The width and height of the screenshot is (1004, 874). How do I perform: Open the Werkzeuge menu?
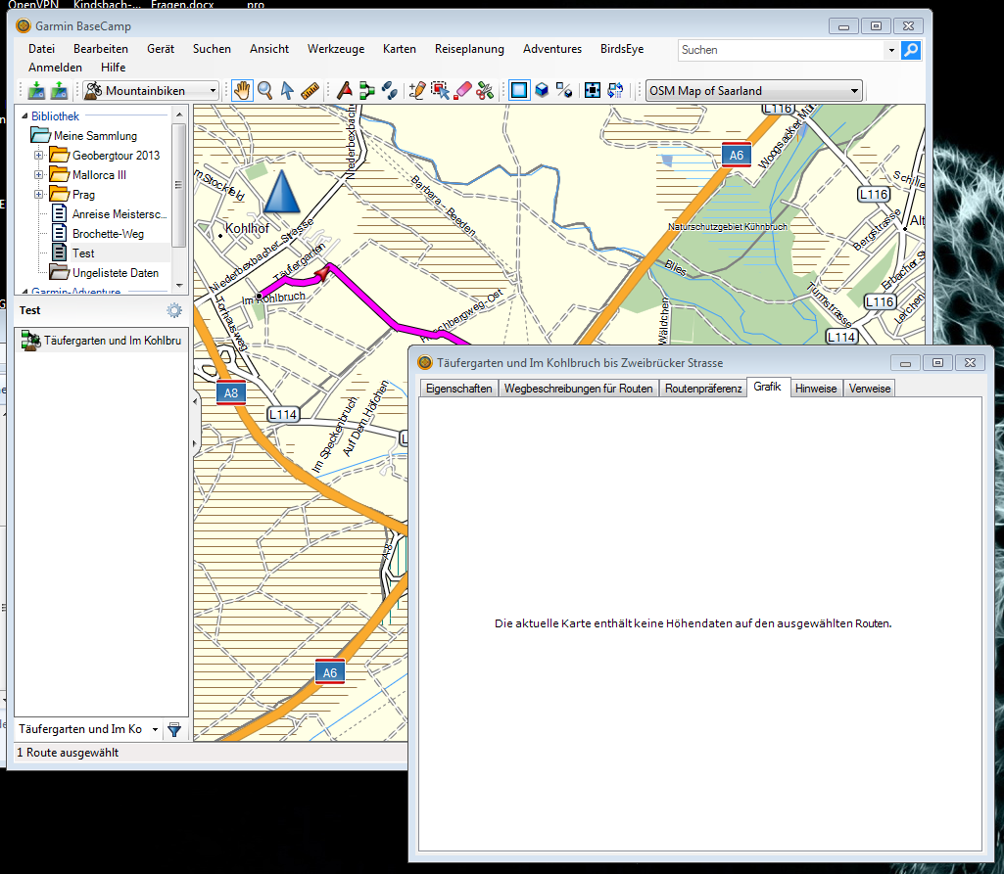coord(336,49)
